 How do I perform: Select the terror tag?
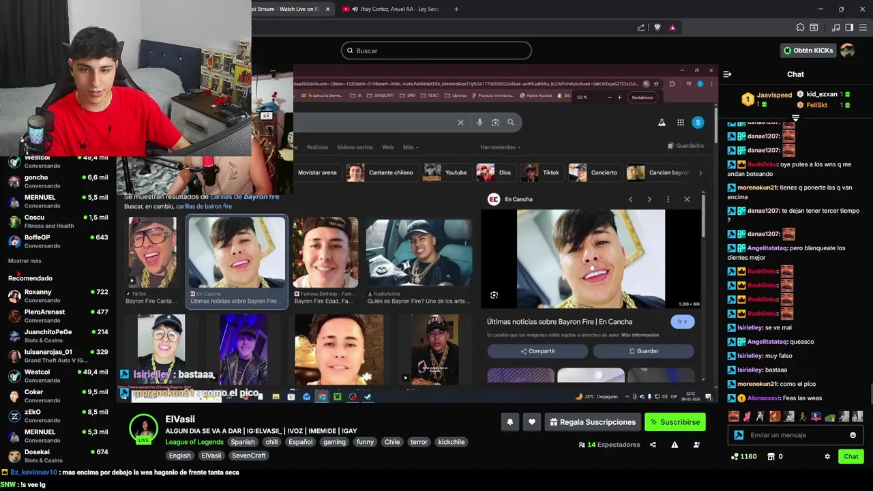pyautogui.click(x=419, y=442)
